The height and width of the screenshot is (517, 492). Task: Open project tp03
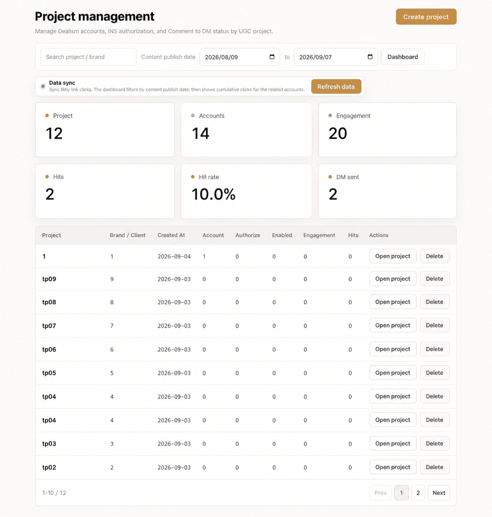(x=393, y=443)
